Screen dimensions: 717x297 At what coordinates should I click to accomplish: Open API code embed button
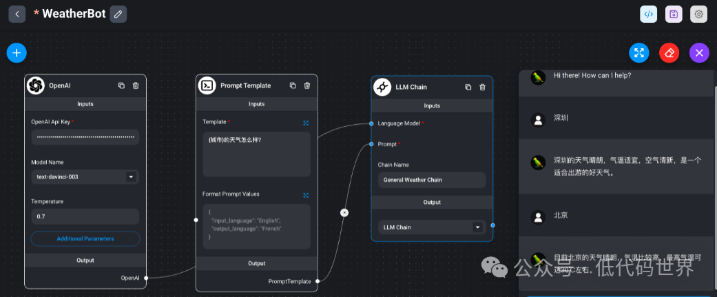coord(648,14)
